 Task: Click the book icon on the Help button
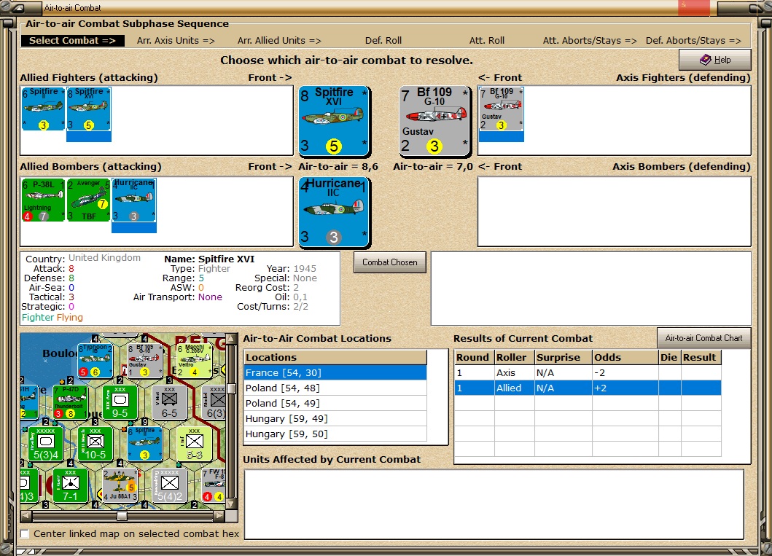[706, 60]
